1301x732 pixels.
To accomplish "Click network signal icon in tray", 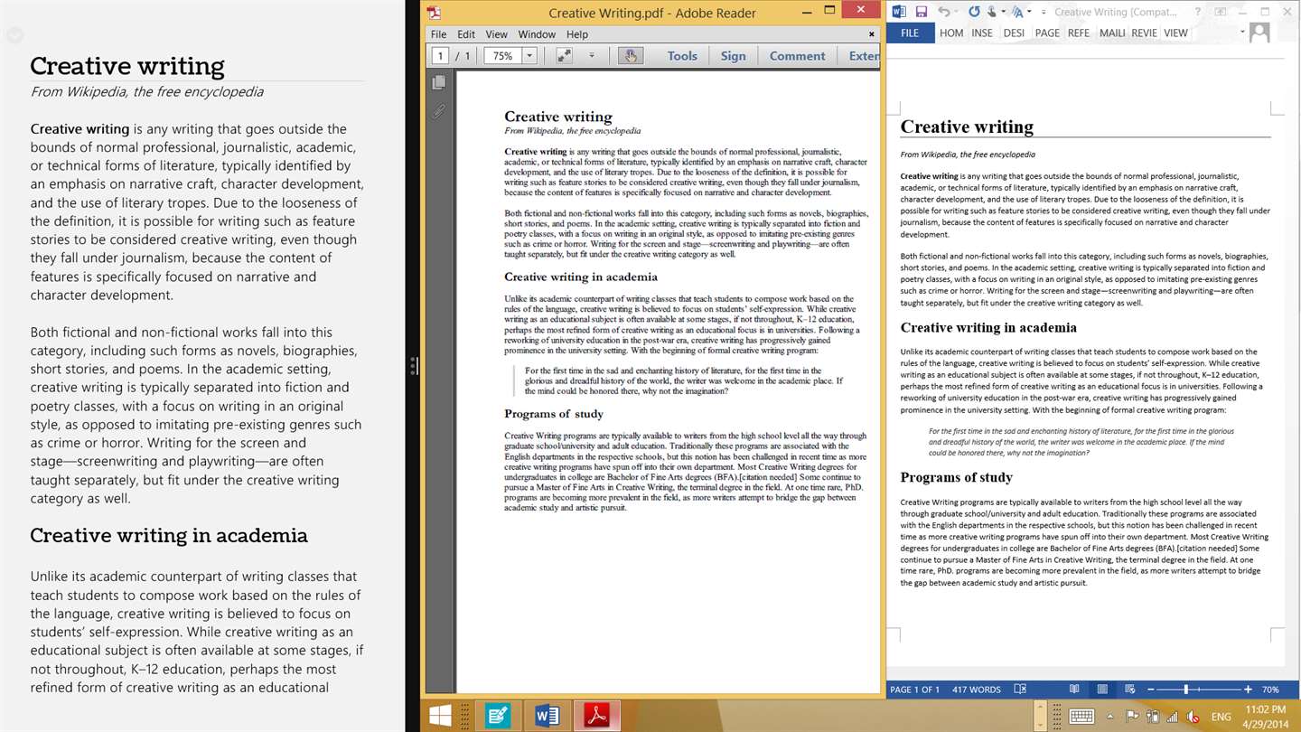I will (1173, 717).
